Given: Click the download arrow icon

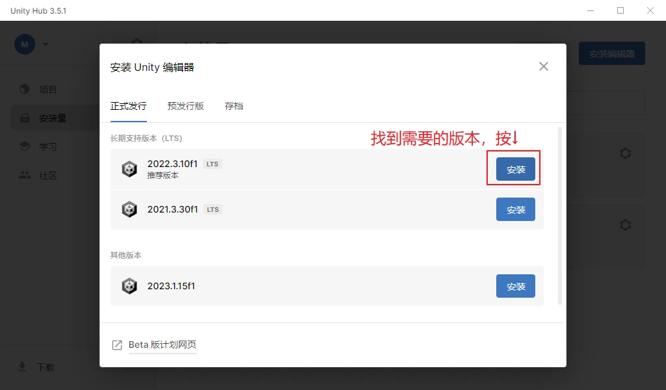Looking at the screenshot, I should tap(22, 367).
